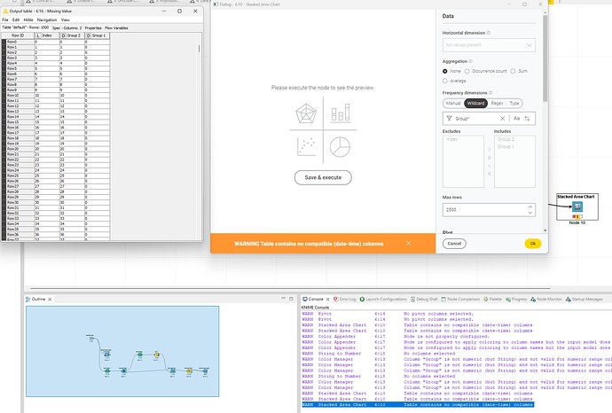Select Index in Excludes list

tap(452, 139)
